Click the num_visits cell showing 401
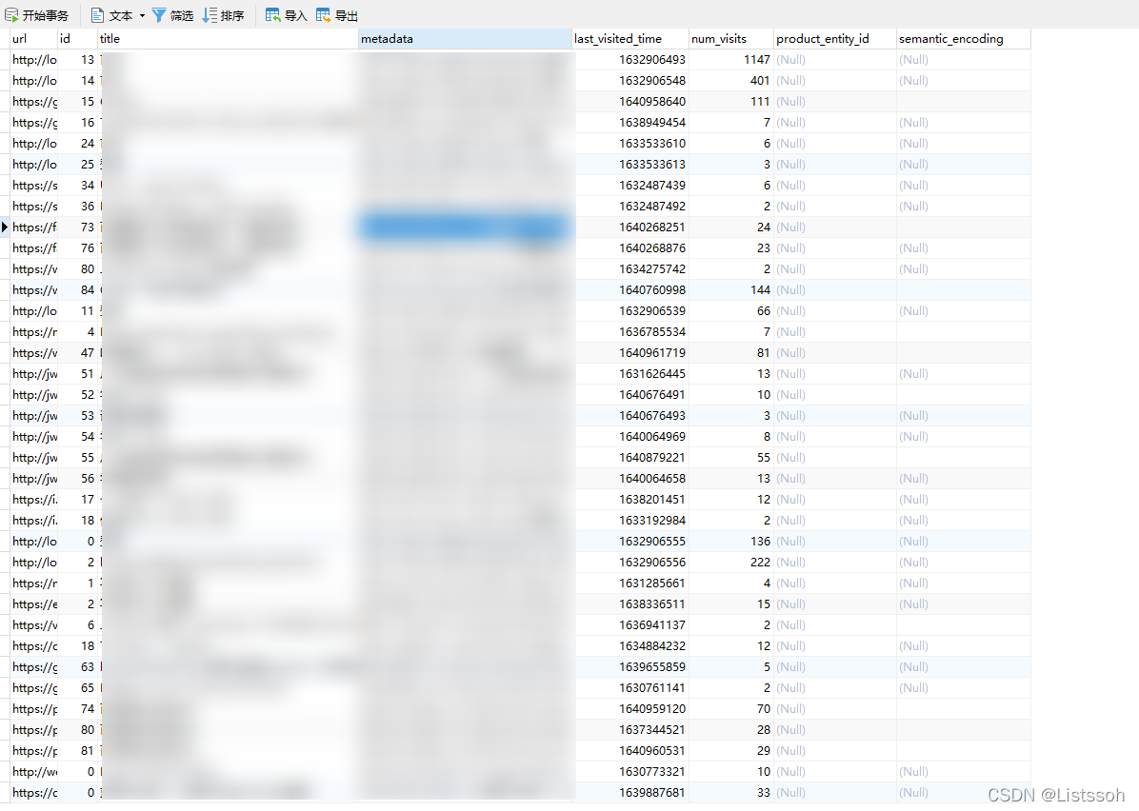The image size is (1139, 811). pyautogui.click(x=730, y=81)
